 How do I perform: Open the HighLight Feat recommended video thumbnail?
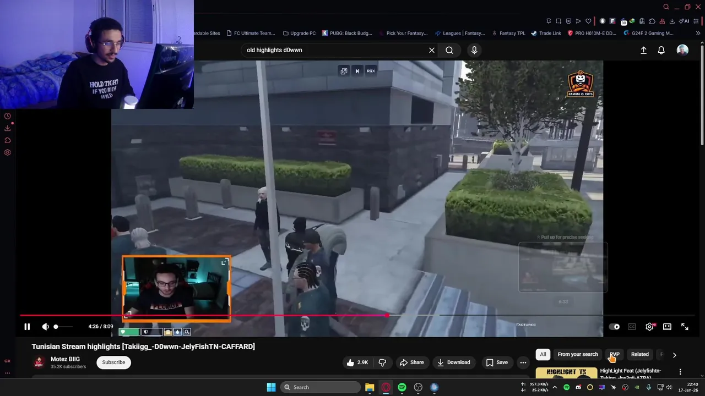pyautogui.click(x=566, y=373)
